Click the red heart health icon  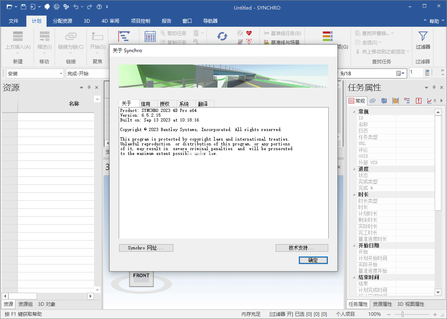point(249,33)
